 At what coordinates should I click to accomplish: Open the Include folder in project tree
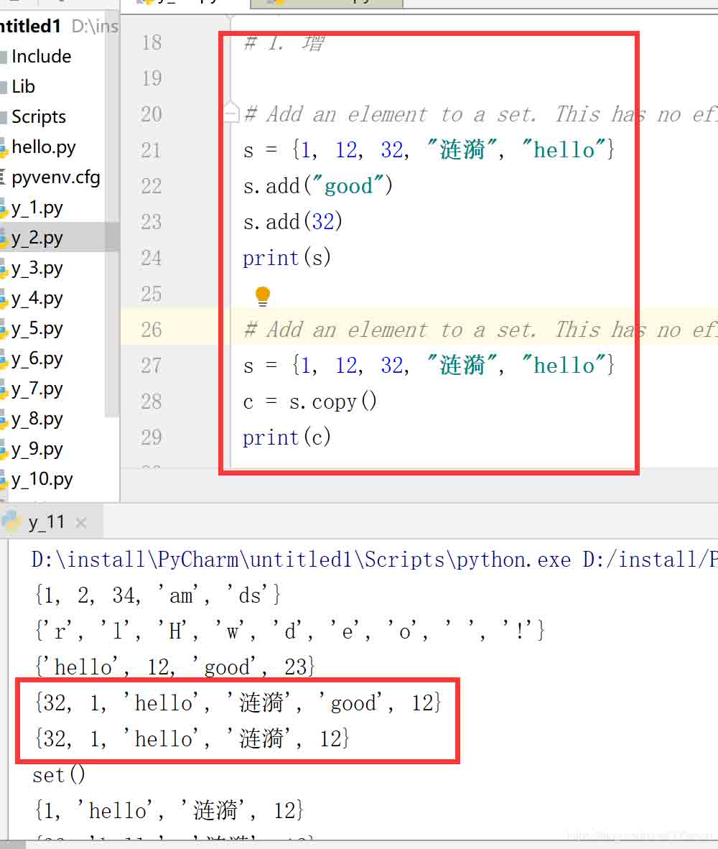click(41, 56)
